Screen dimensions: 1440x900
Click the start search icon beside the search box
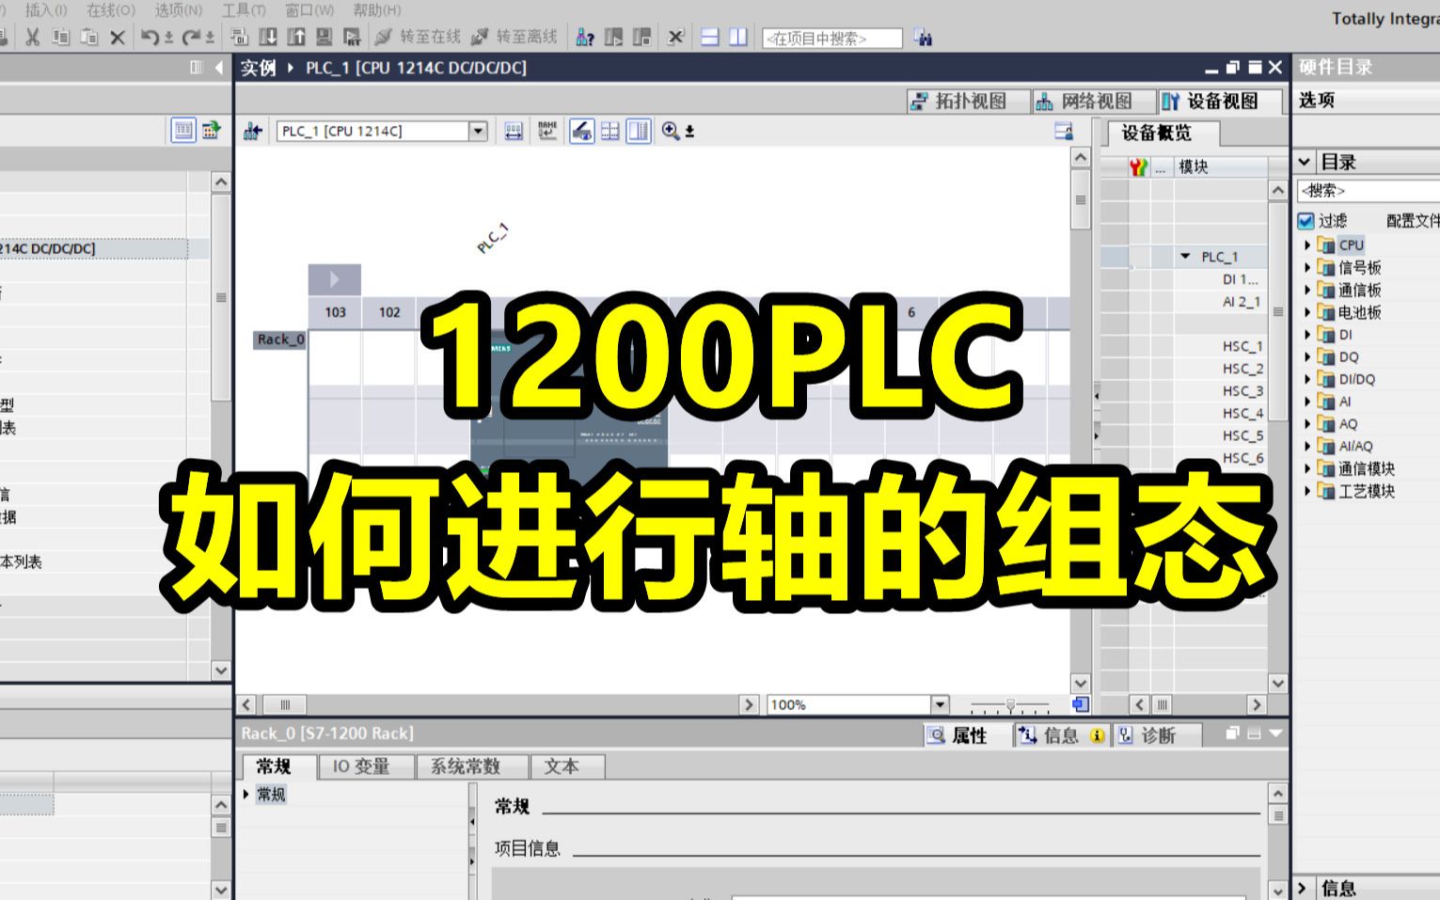[x=924, y=38]
